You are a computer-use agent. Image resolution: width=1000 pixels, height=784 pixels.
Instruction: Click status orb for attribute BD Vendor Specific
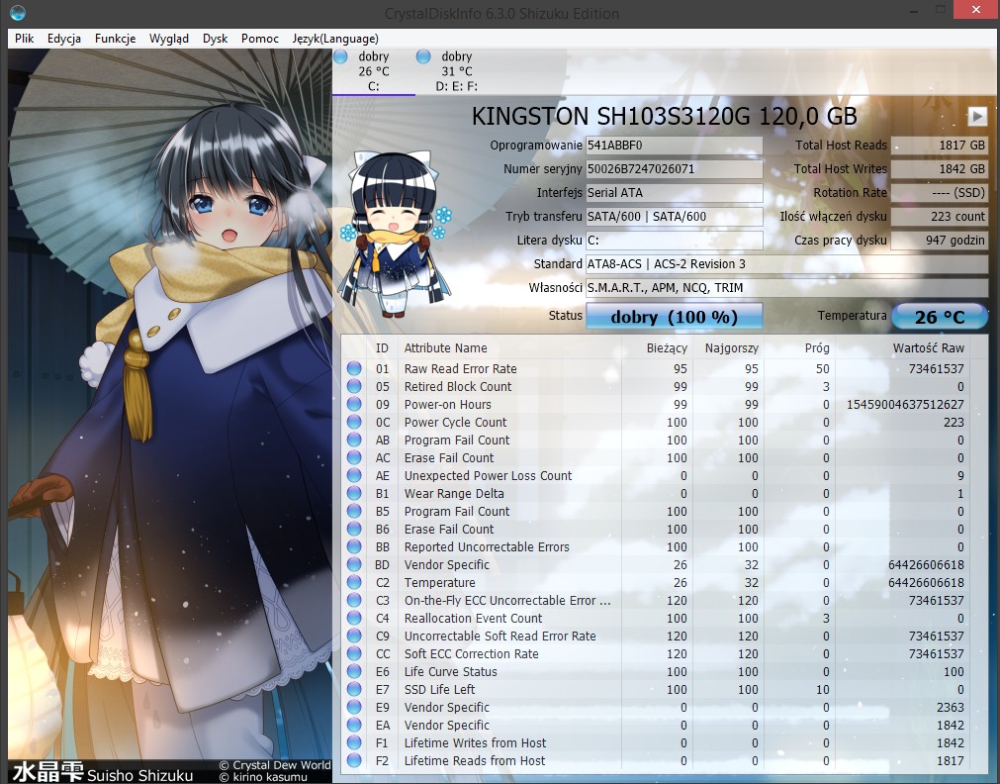click(x=354, y=565)
